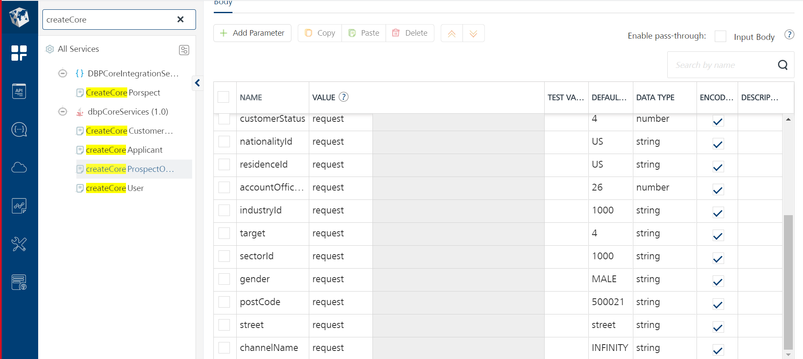
Task: Collapse the left services panel
Action: click(x=197, y=83)
